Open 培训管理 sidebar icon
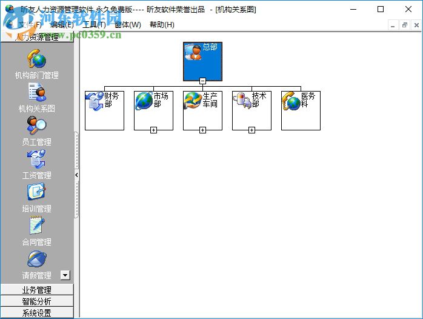 [36, 192]
